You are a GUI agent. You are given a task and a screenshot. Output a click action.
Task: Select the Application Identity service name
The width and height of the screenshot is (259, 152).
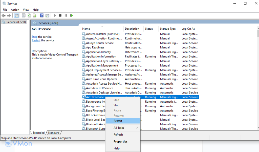[x=98, y=52]
